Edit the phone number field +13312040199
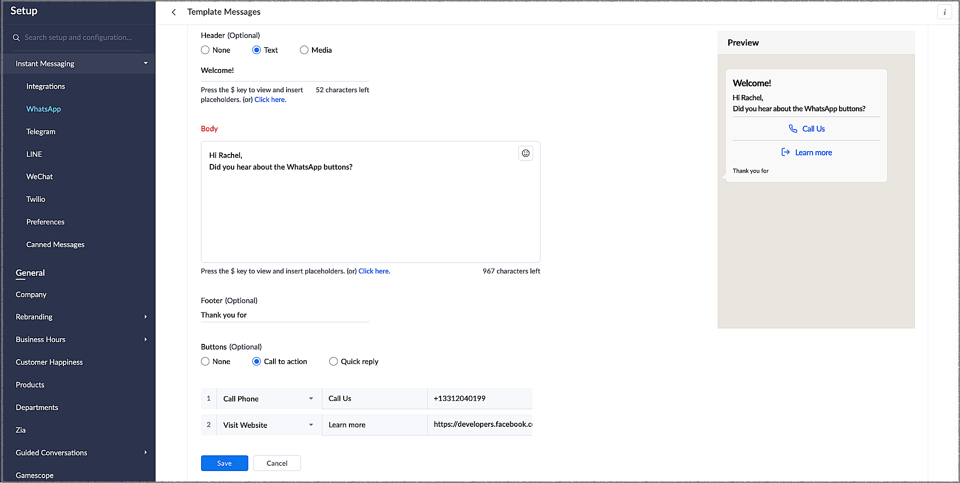Image resolution: width=960 pixels, height=483 pixels. coord(480,399)
